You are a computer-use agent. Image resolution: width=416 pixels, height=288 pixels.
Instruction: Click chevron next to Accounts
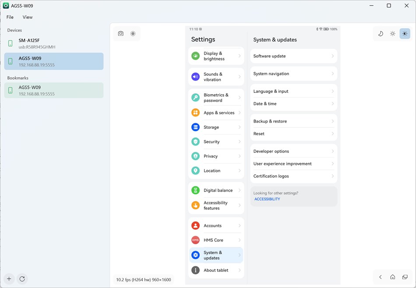coord(240,225)
